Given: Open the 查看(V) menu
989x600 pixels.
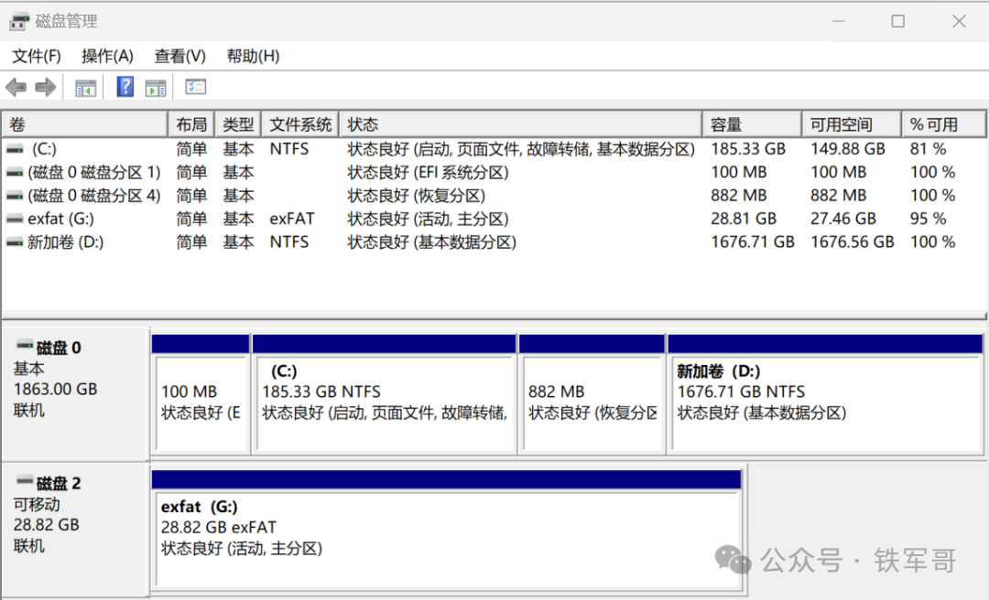Looking at the screenshot, I should click(x=179, y=56).
